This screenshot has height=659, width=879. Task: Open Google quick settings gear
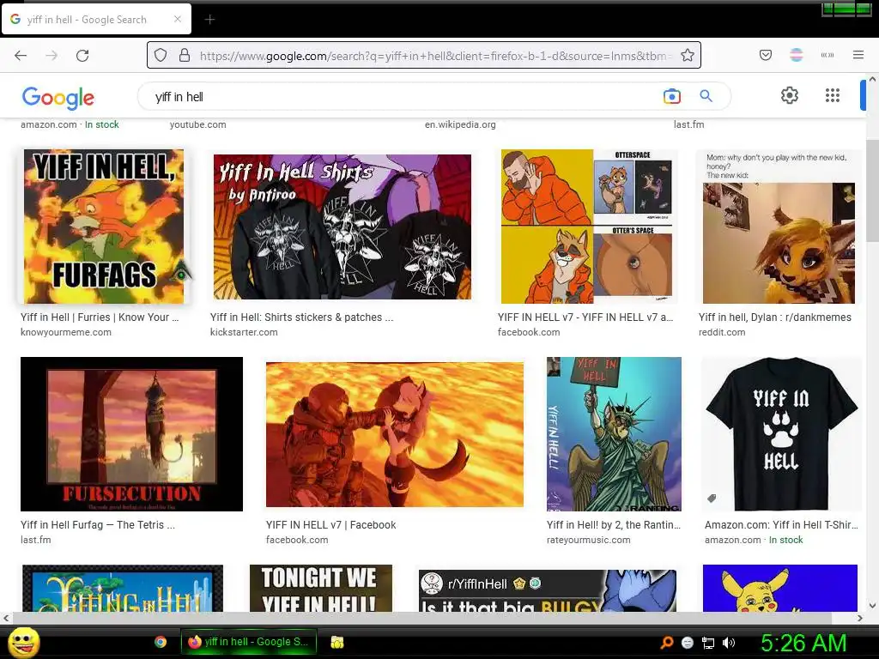coord(790,95)
